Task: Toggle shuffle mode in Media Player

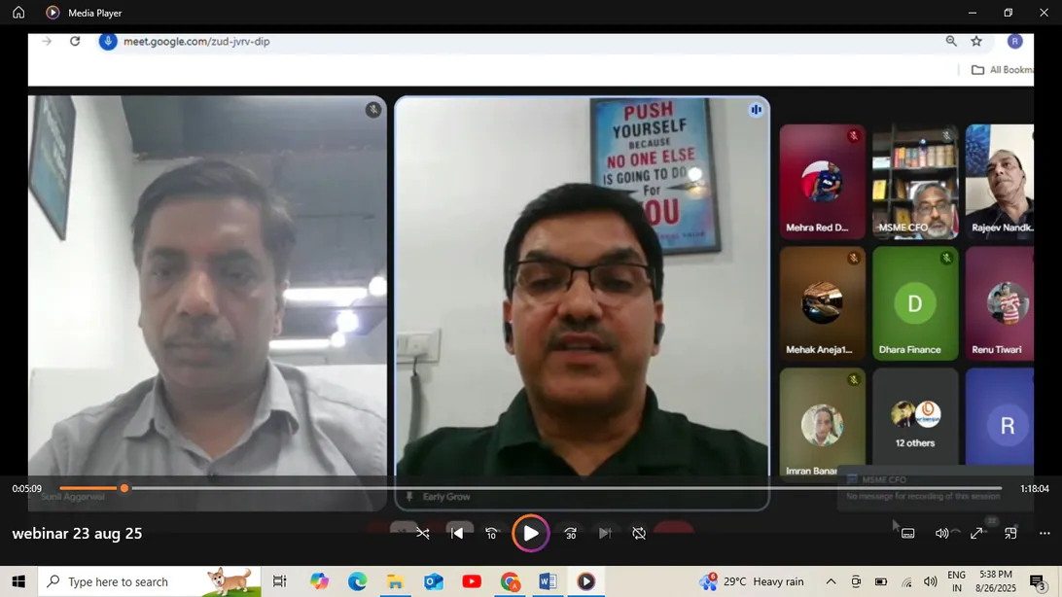Action: click(423, 534)
